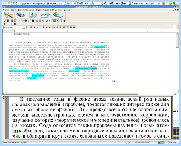
Task: Open the Таблица menu
Action: (x=53, y=10)
